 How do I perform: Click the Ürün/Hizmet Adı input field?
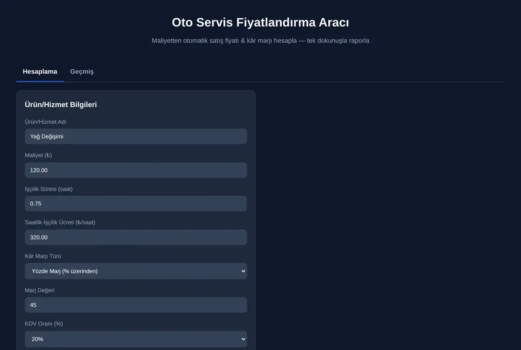pos(136,136)
